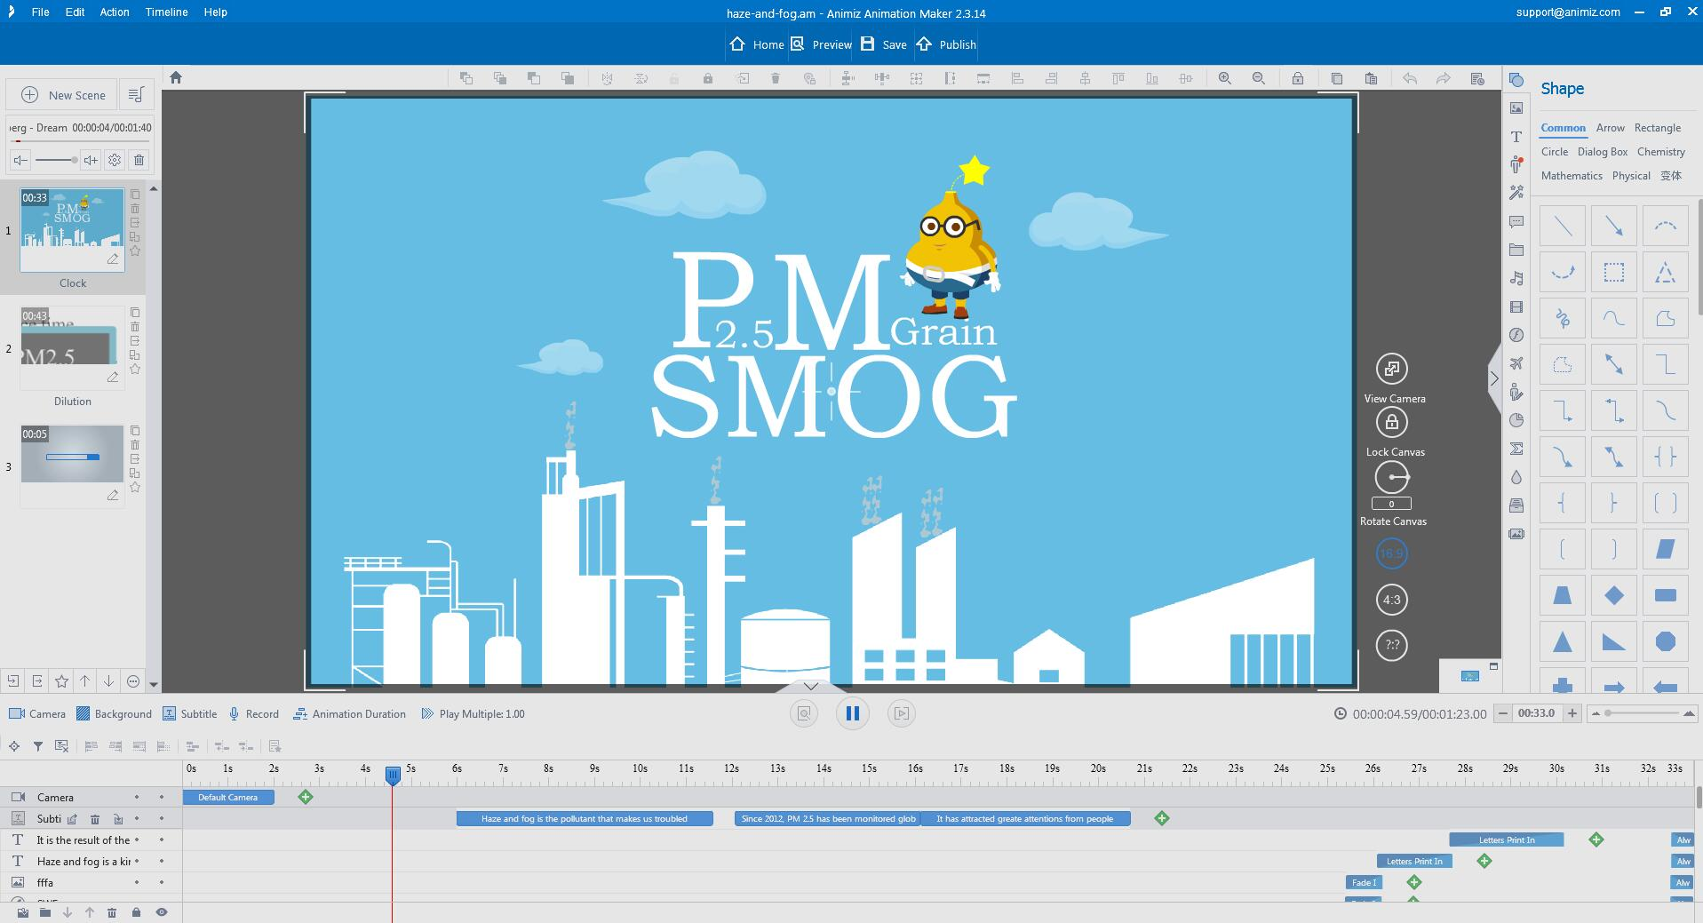Click the zoom out magnifier icon

pyautogui.click(x=1259, y=78)
